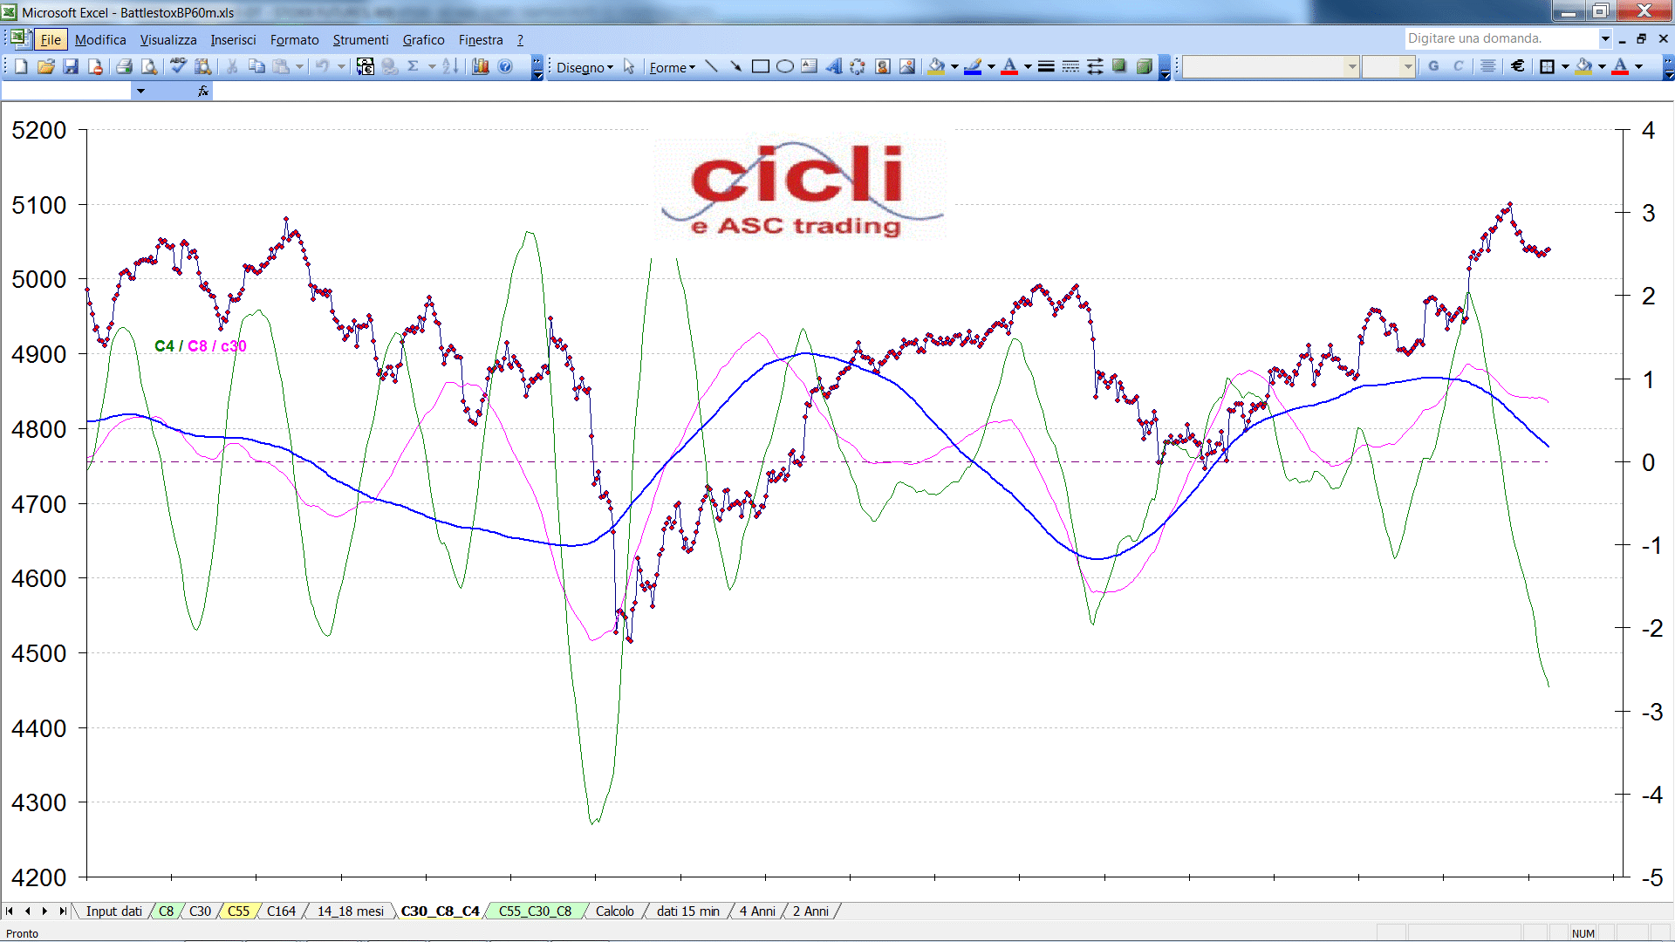The image size is (1675, 942).
Task: Click drawing Fill Color paint bucket swatch
Action: pyautogui.click(x=937, y=66)
